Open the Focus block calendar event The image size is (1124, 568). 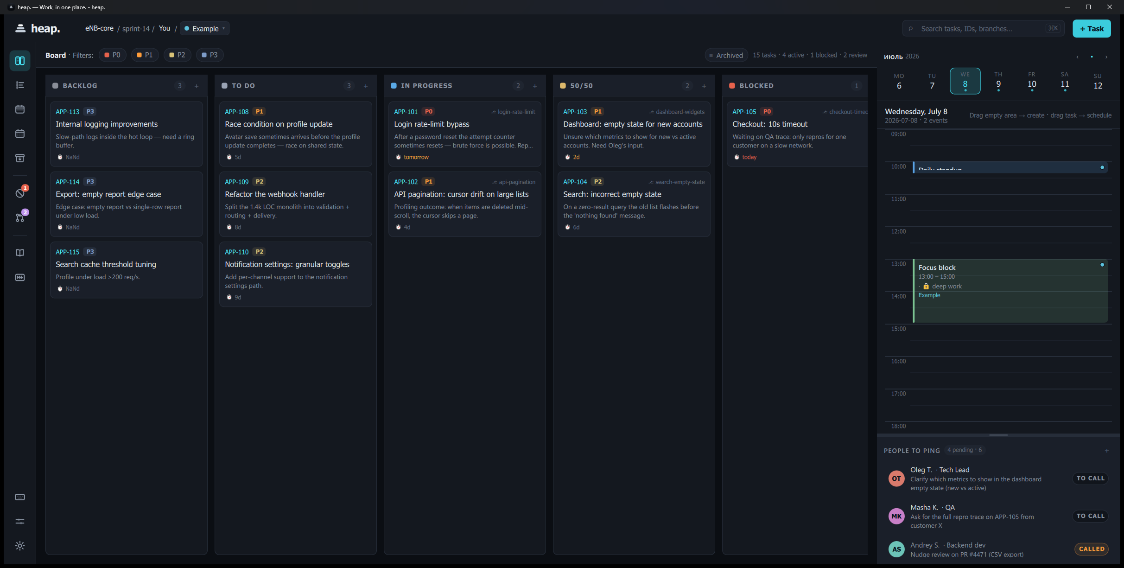point(1010,291)
